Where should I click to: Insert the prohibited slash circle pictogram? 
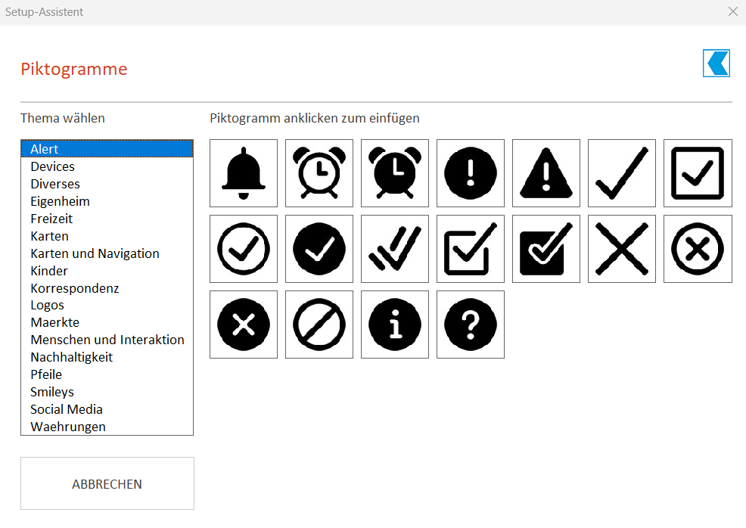pyautogui.click(x=319, y=325)
